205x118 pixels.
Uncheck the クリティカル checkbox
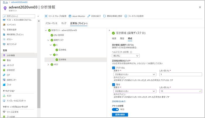tap(114, 68)
